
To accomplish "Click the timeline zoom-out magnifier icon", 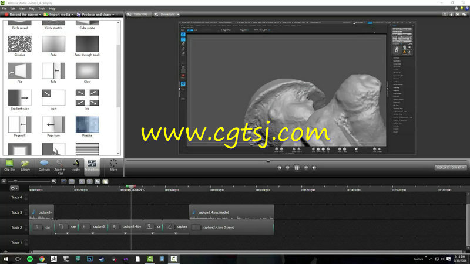I will click(4, 181).
